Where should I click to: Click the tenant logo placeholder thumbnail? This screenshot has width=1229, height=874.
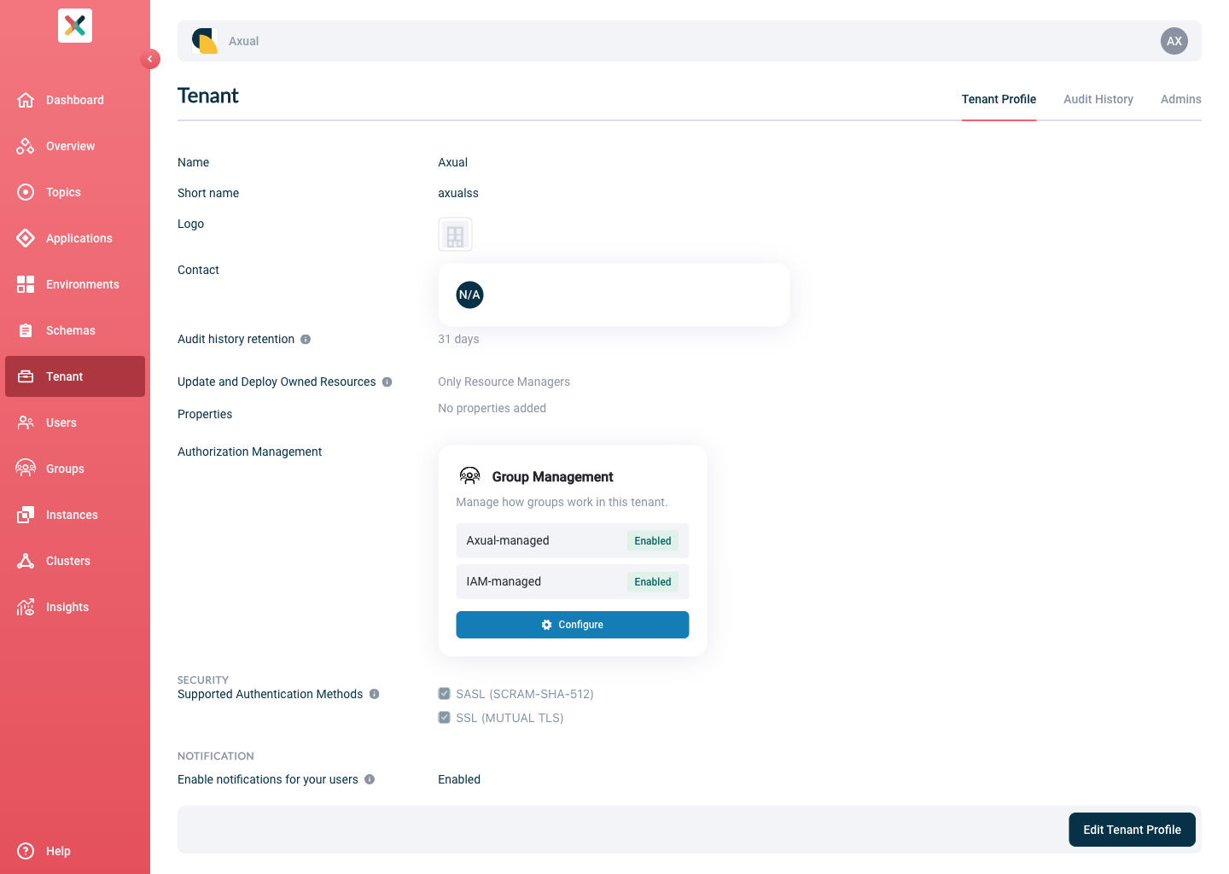[455, 234]
